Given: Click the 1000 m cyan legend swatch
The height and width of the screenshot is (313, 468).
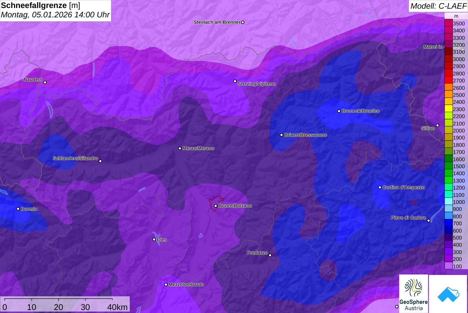Looking at the screenshot, I should point(448,202).
